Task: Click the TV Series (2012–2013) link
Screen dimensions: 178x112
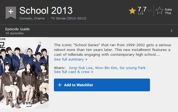Action: click(x=69, y=18)
